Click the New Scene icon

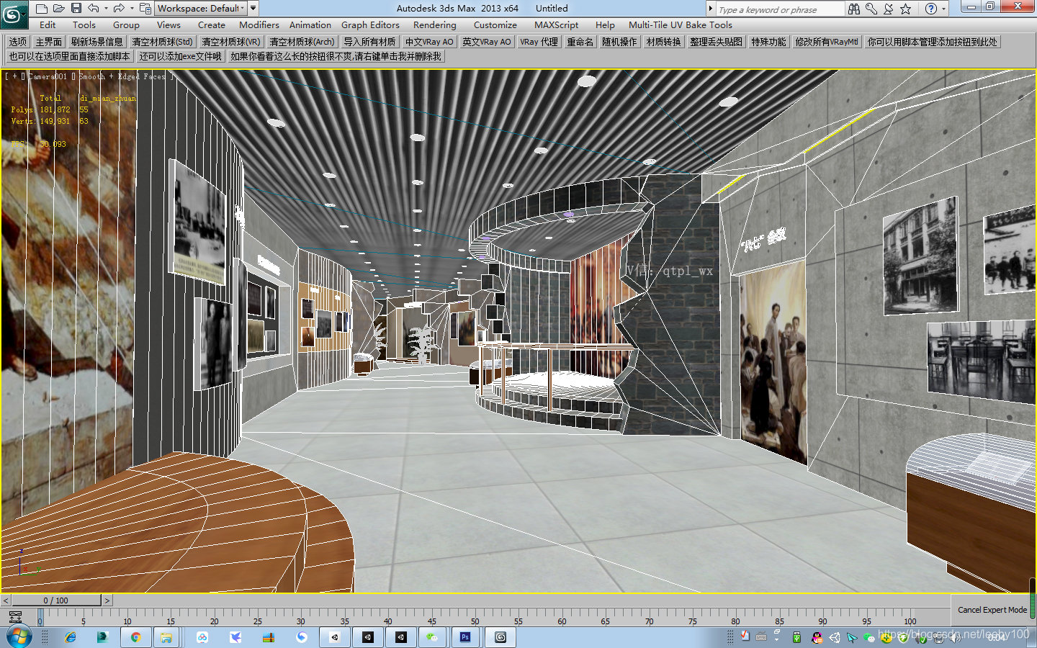[x=40, y=7]
